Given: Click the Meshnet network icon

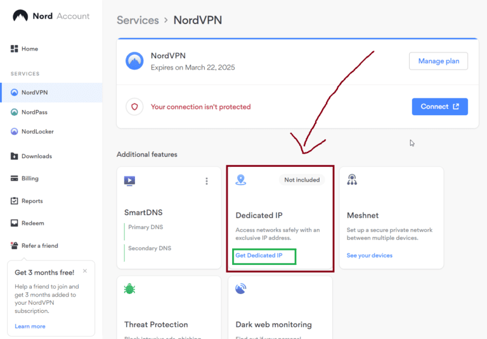Looking at the screenshot, I should 352,180.
